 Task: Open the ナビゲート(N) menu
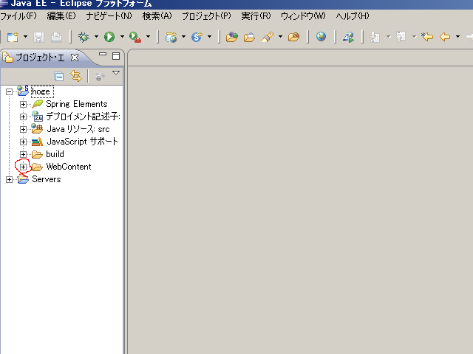tap(109, 16)
